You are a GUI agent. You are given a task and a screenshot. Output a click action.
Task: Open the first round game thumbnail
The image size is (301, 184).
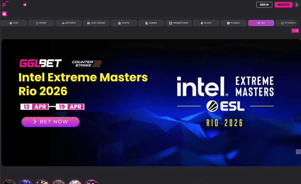point(9,182)
